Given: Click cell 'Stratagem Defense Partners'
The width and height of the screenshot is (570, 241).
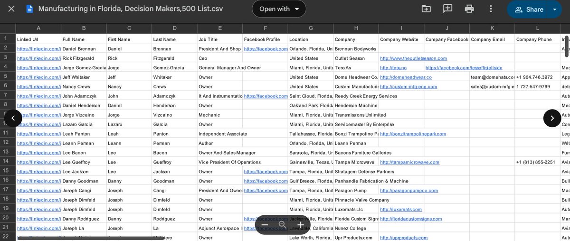Looking at the screenshot, I should (x=364, y=172).
